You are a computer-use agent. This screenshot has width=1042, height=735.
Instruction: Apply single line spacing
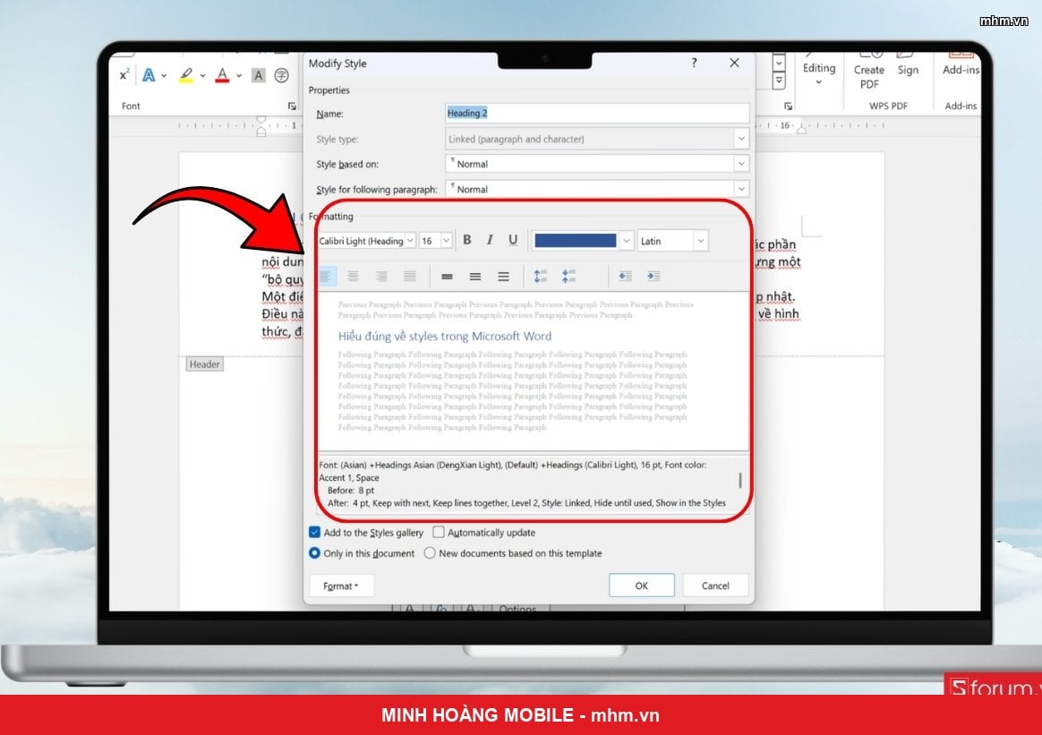click(x=447, y=277)
